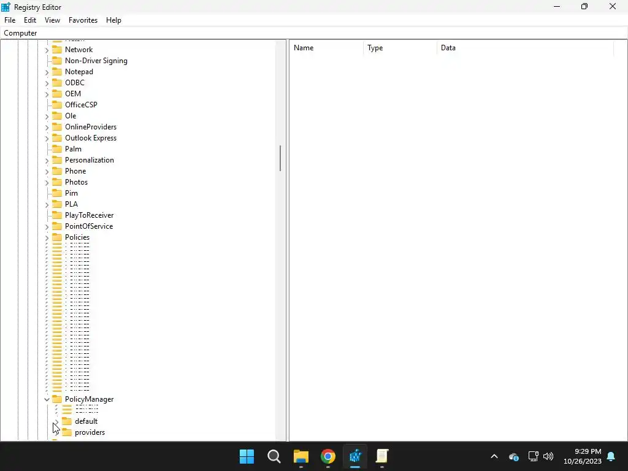This screenshot has width=628, height=471.
Task: Click the Personalization folder icon
Action: 57,159
